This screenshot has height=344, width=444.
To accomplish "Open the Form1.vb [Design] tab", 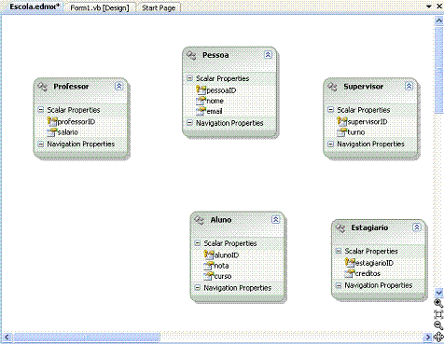I will (x=100, y=7).
